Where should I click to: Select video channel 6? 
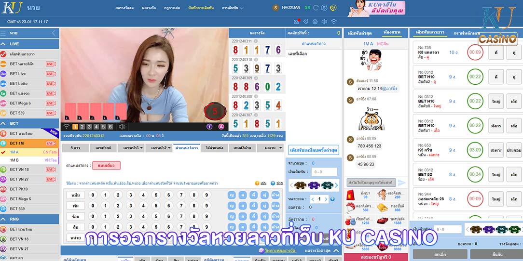(x=110, y=127)
